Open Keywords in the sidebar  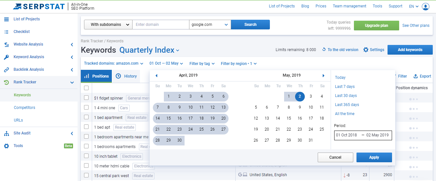[22, 95]
